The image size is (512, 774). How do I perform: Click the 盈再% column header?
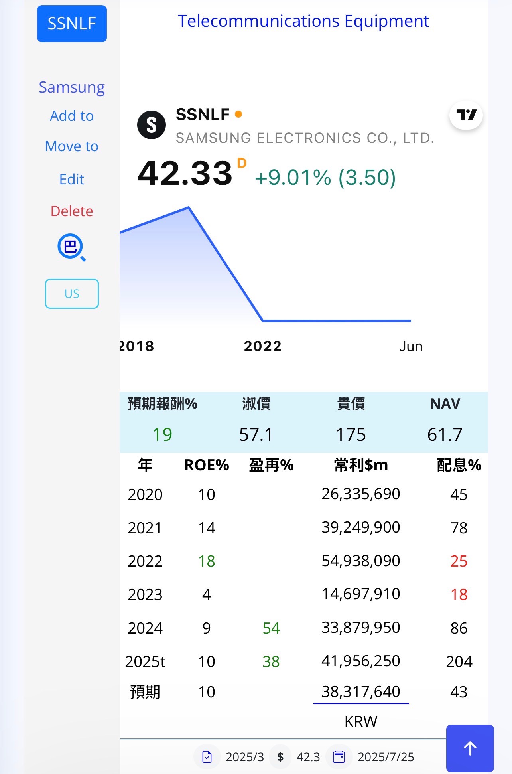[x=271, y=465]
